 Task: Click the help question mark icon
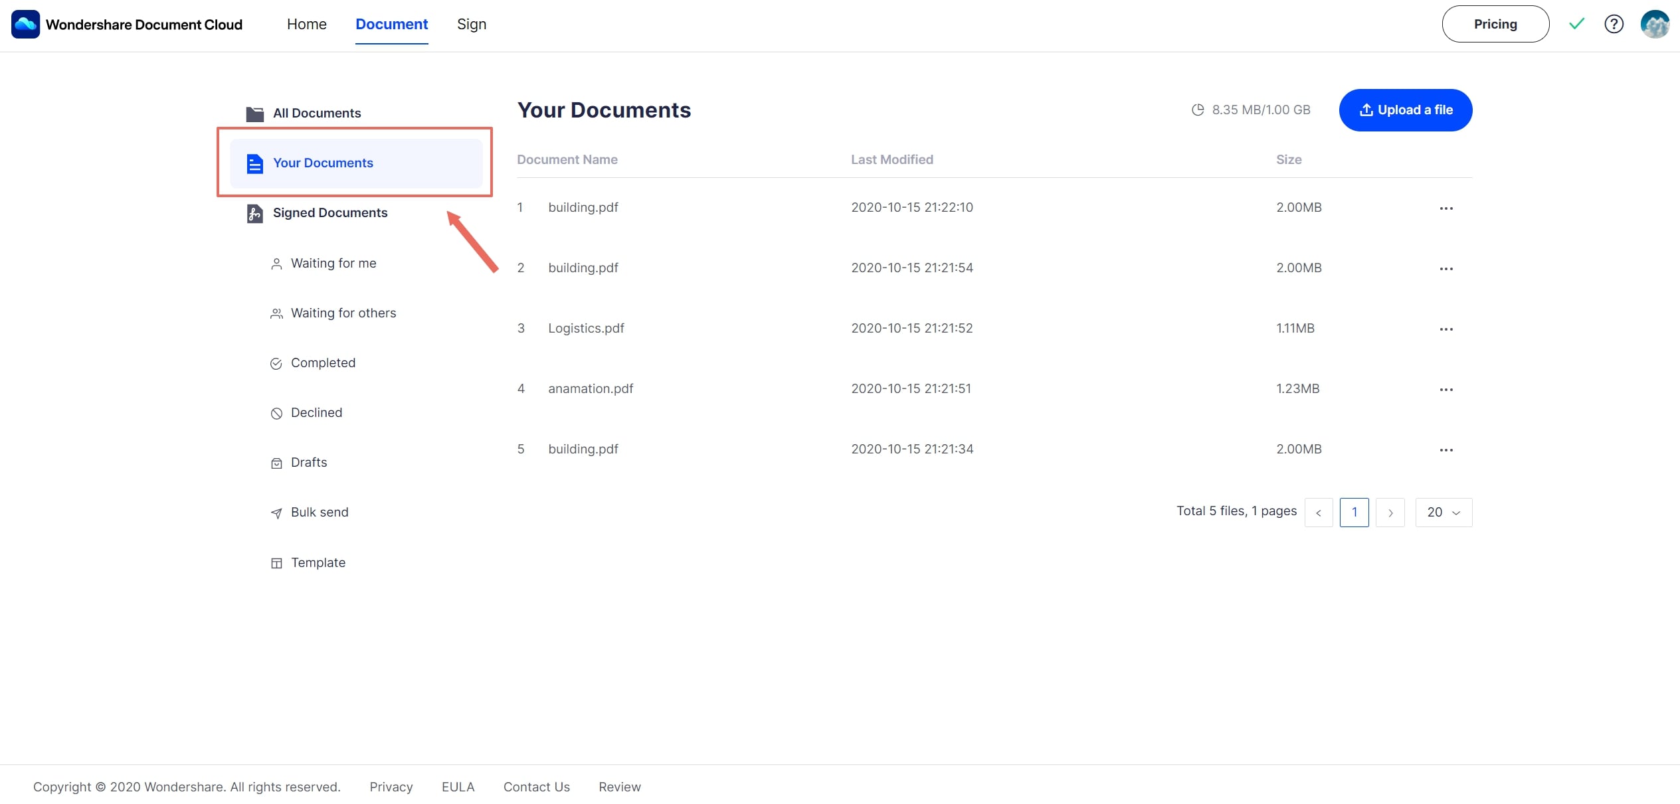1614,23
